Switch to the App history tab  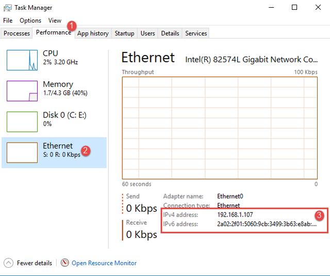93,33
